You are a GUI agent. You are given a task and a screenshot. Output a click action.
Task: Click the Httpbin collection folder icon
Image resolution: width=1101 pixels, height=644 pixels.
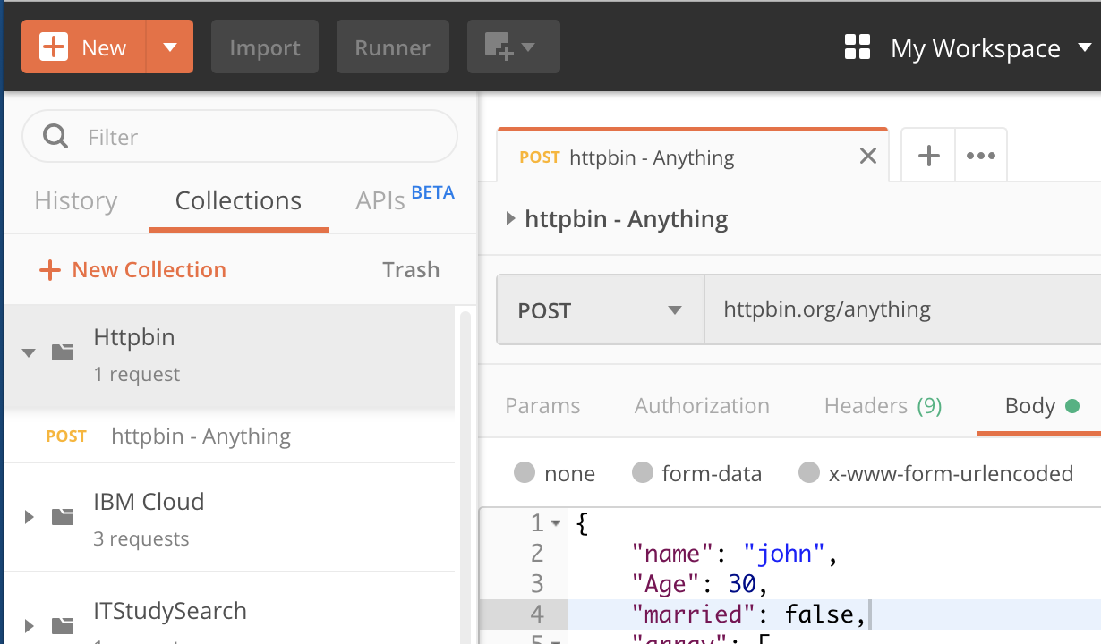coord(63,352)
